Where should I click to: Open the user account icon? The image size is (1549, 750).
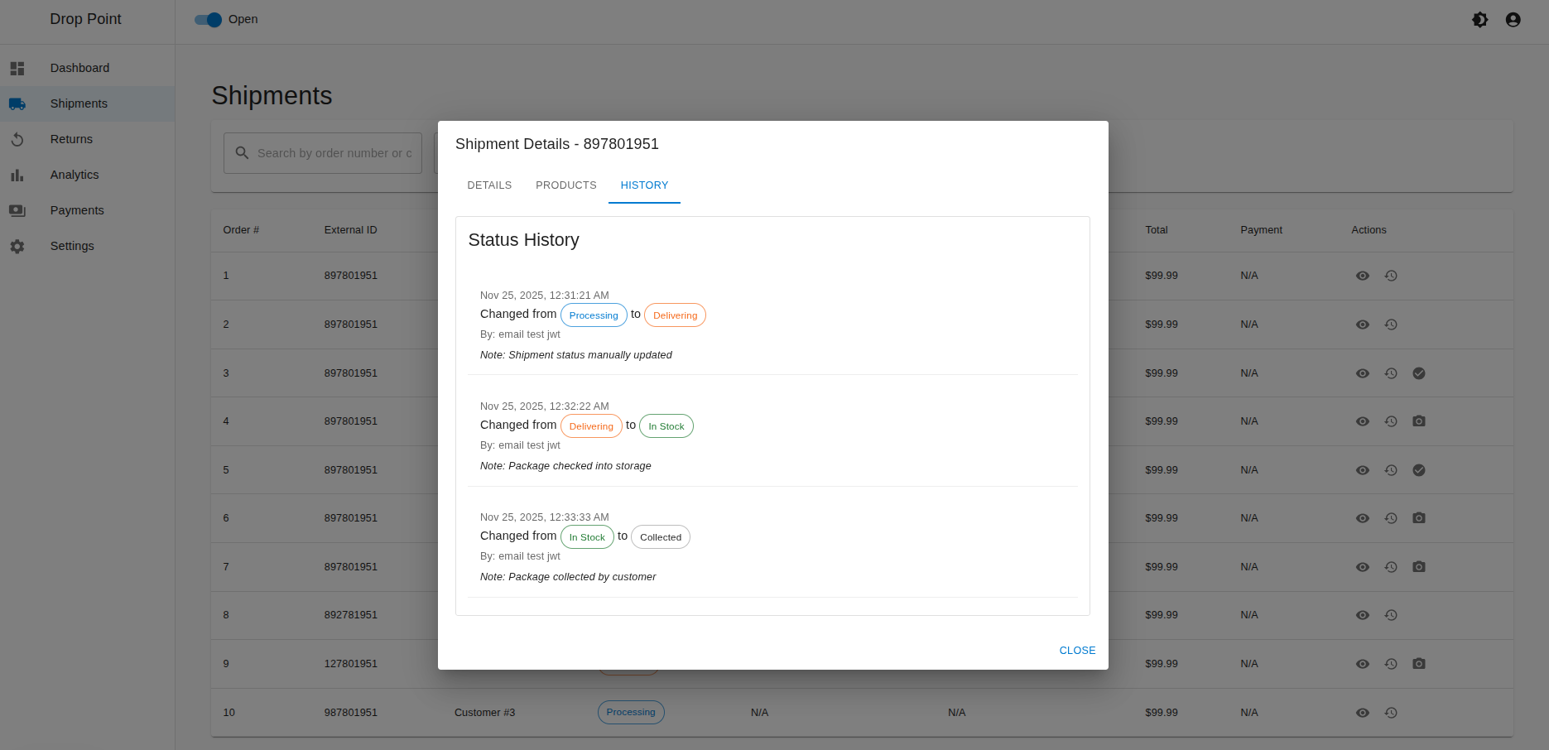tap(1513, 20)
